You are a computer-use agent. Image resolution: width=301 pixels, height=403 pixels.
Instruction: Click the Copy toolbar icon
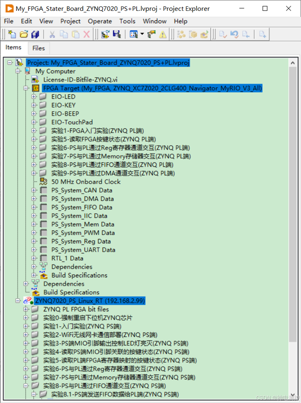tap(64, 34)
